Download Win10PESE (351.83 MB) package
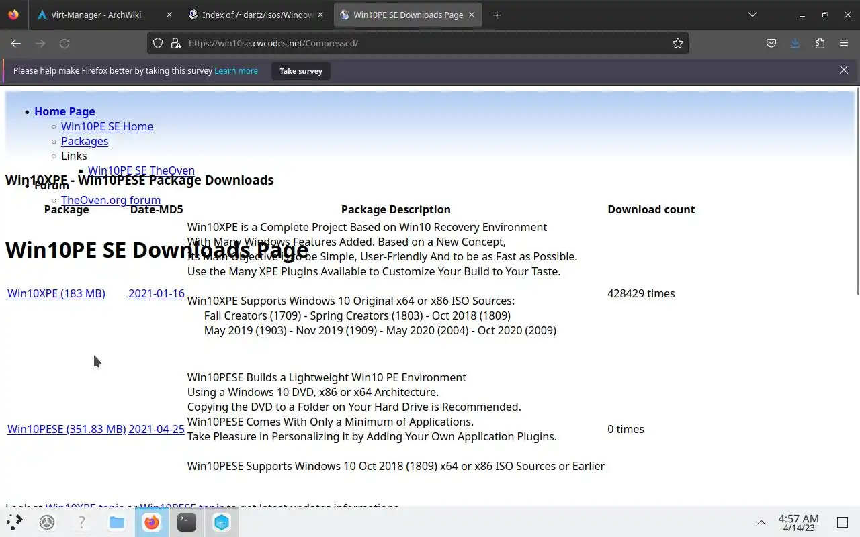The image size is (860, 537). point(67,429)
